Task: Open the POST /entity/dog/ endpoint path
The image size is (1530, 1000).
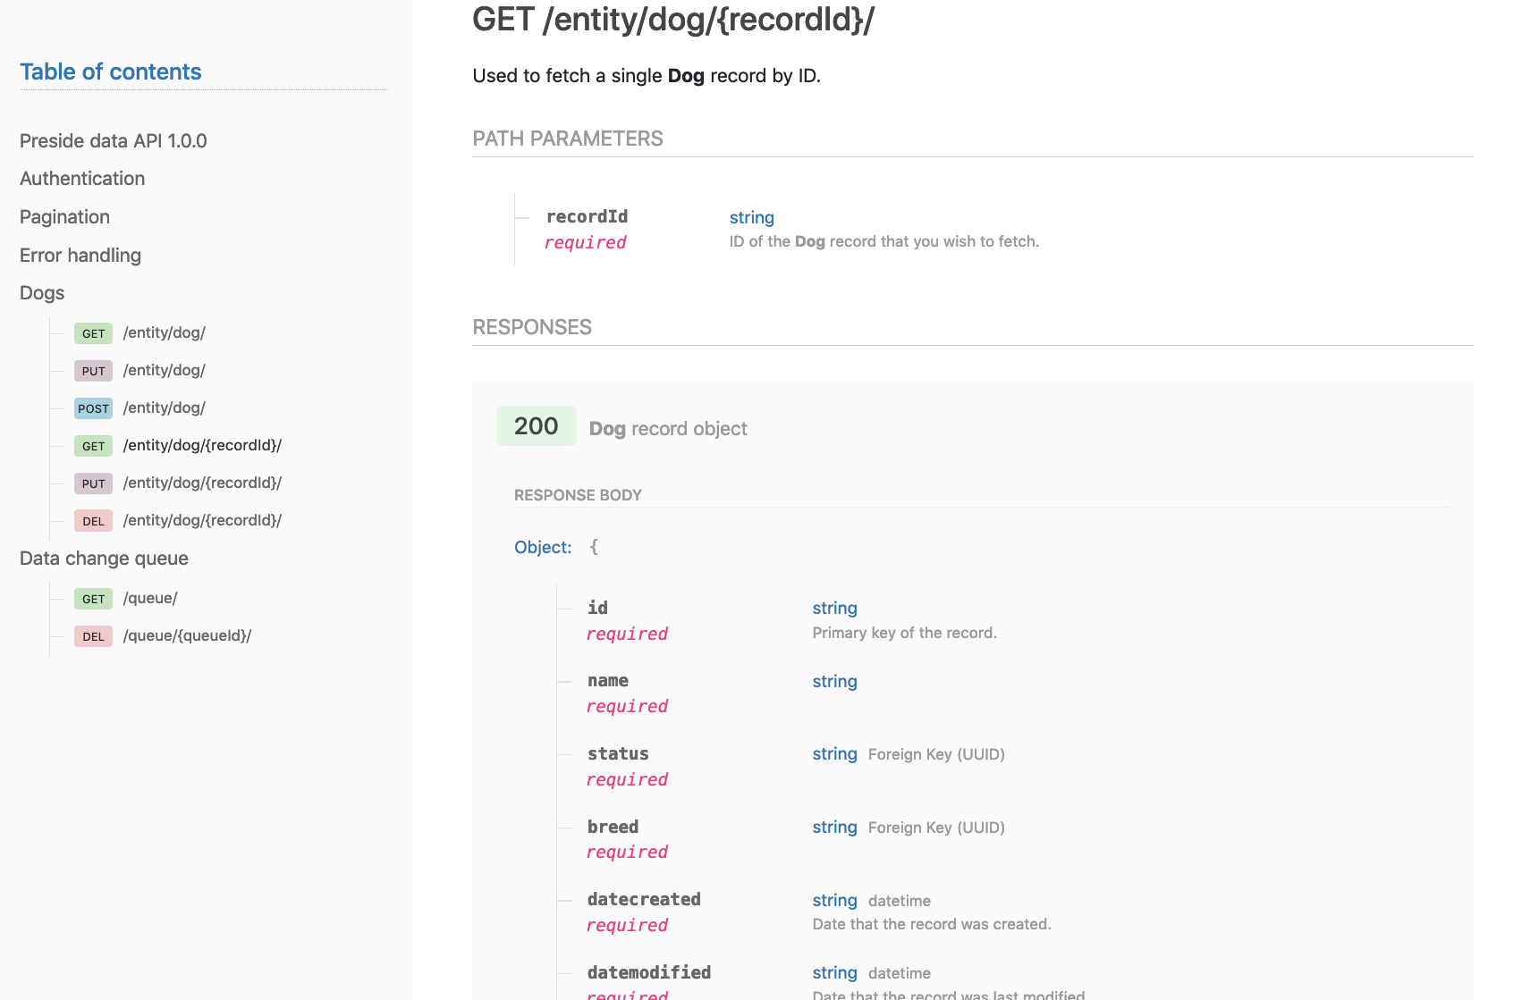Action: pos(165,408)
